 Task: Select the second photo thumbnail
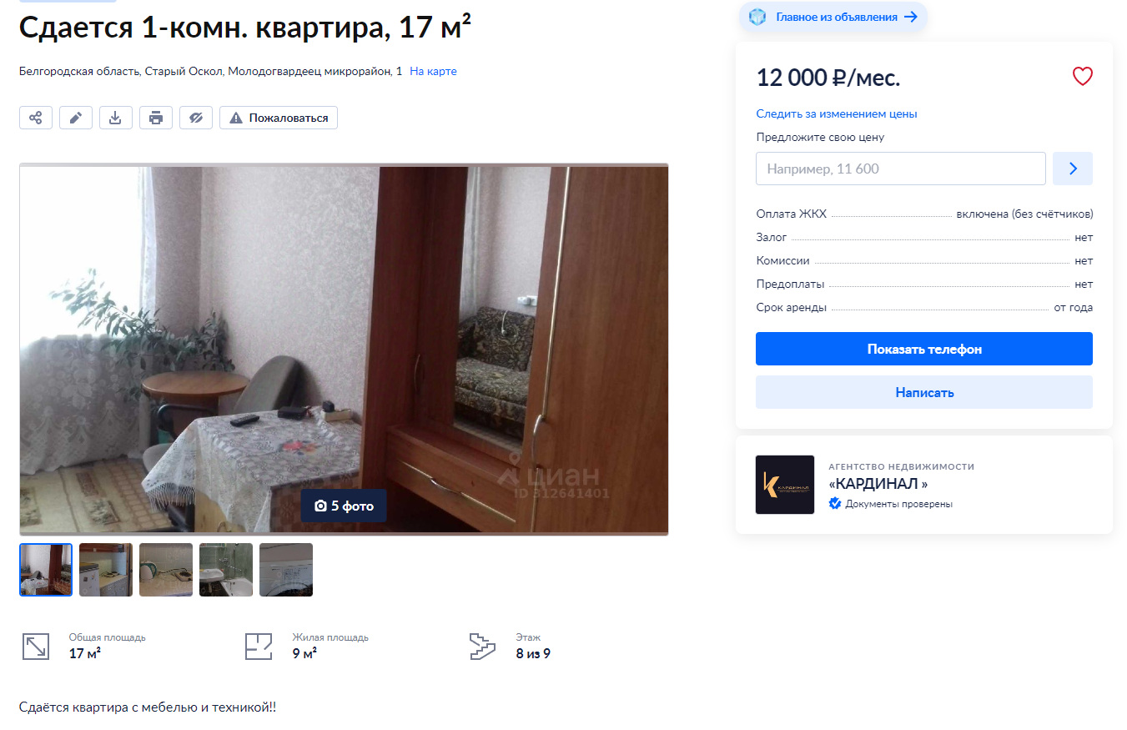pyautogui.click(x=106, y=570)
